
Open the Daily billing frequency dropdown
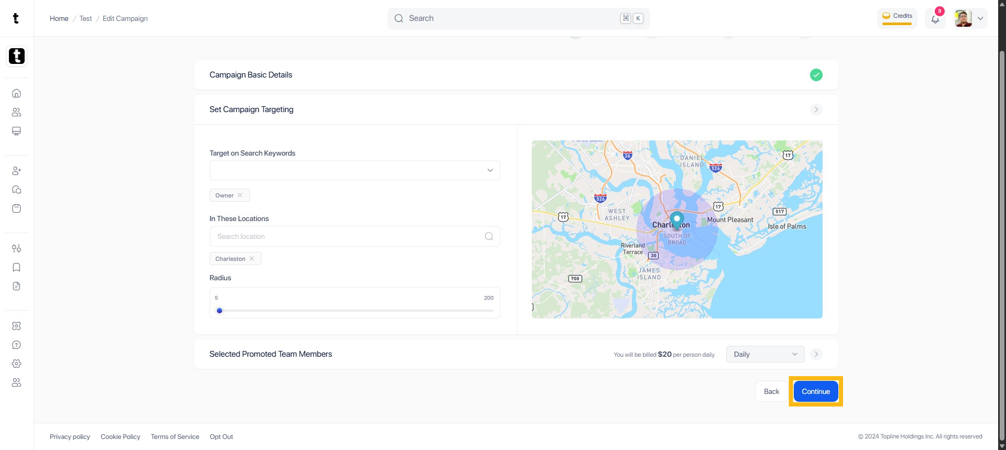pos(765,354)
